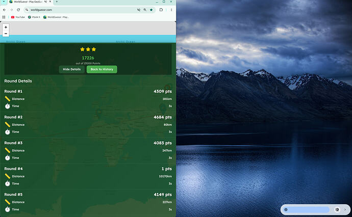Click the Round #2 label
The image size is (352, 217).
tap(13, 117)
